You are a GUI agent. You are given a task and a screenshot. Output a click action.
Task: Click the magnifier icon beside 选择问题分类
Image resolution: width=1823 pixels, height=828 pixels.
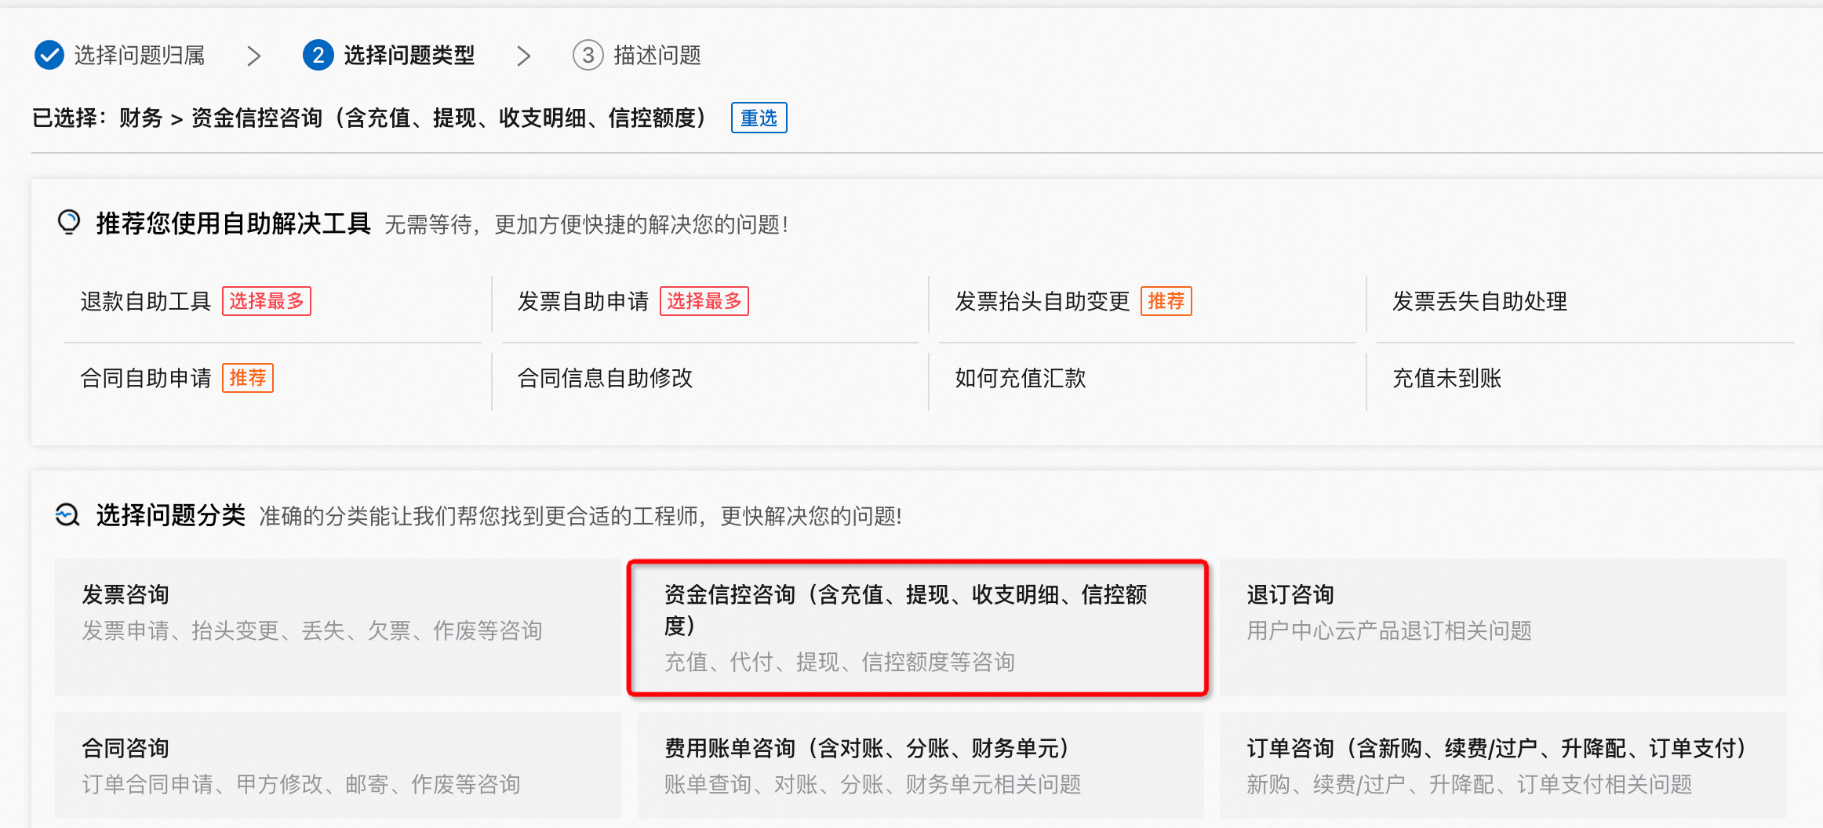67,515
